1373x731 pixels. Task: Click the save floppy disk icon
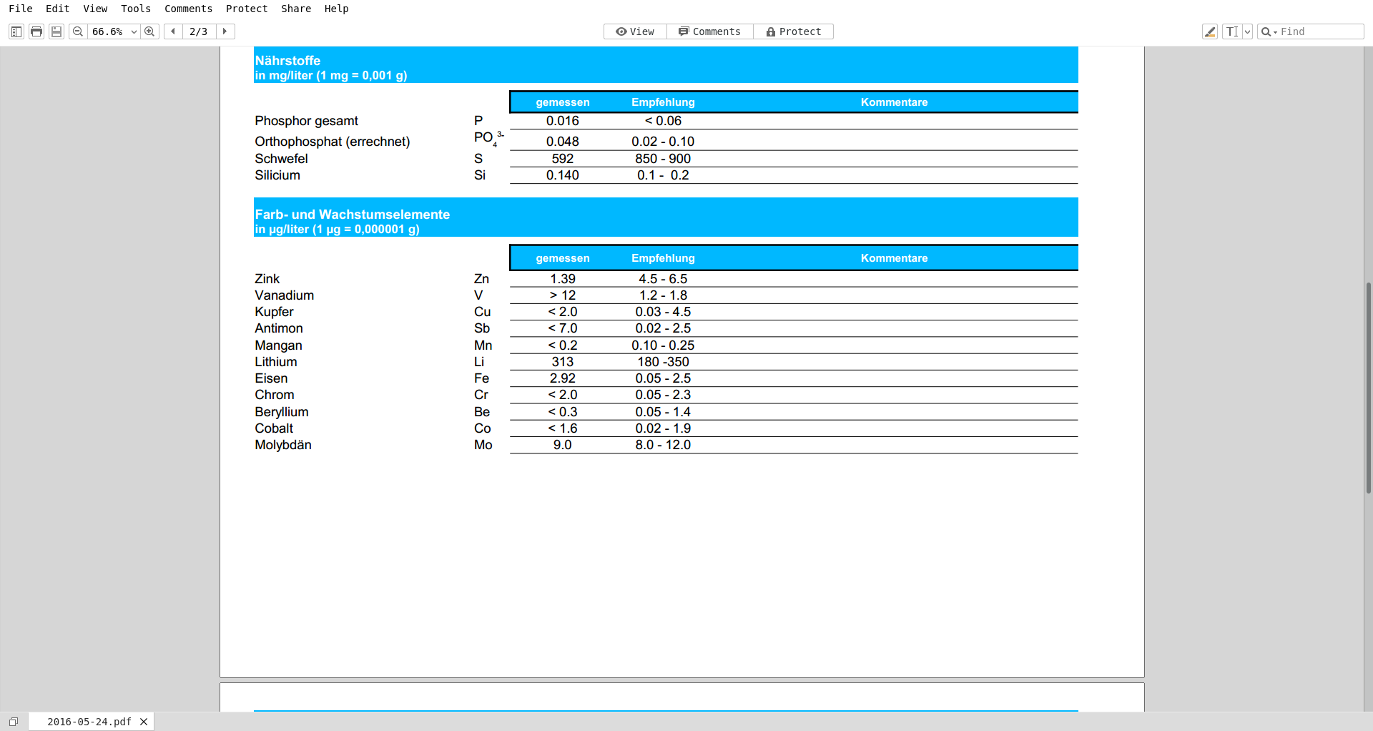pos(56,31)
